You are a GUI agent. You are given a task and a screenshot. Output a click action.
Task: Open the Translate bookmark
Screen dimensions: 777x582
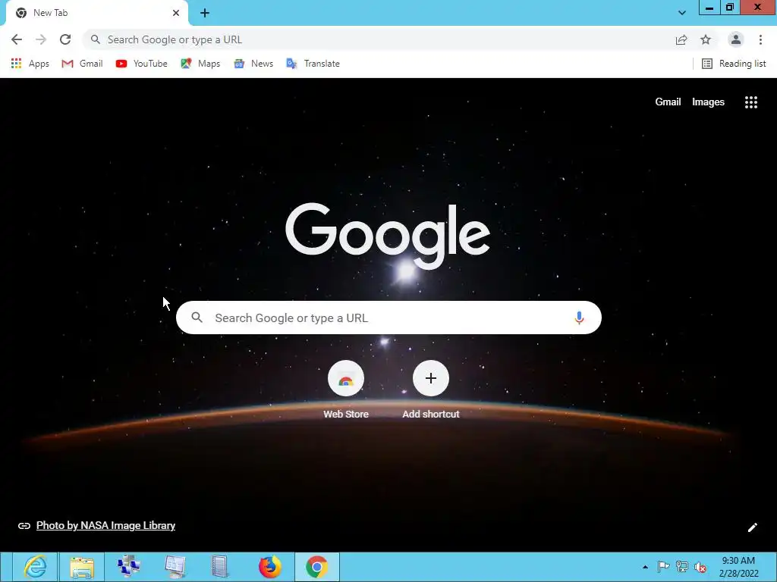pos(313,64)
